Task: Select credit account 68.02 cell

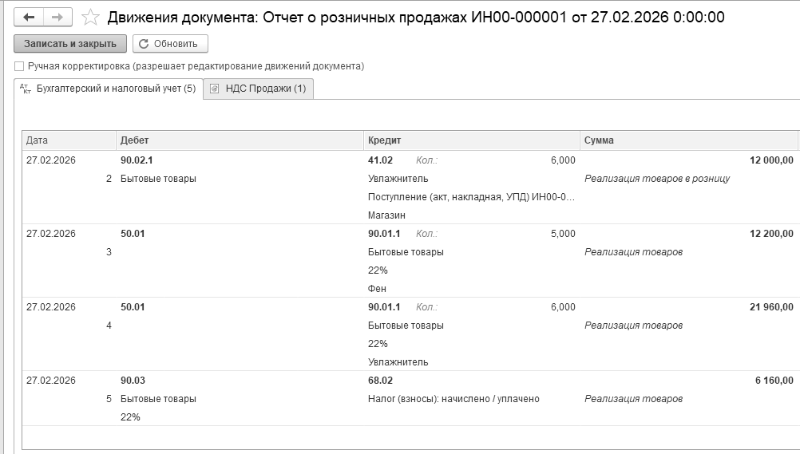Action: click(380, 381)
